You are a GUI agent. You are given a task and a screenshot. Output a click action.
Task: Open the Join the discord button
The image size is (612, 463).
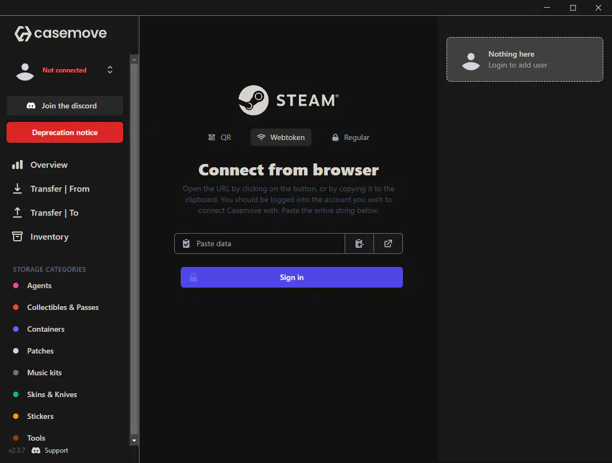pos(65,106)
